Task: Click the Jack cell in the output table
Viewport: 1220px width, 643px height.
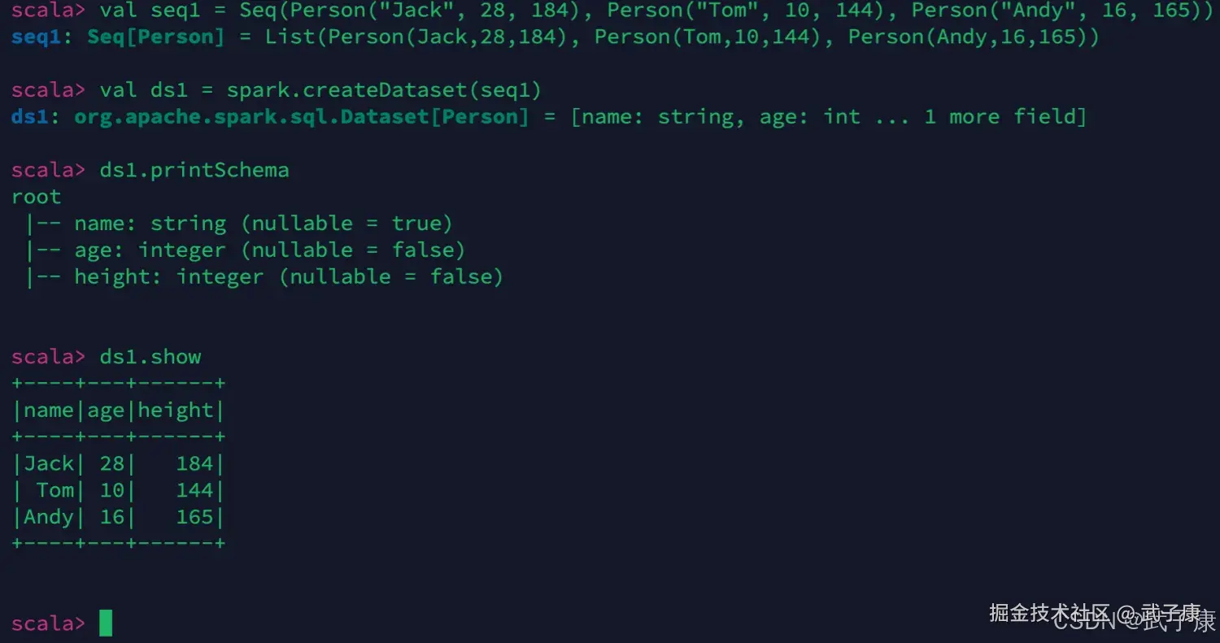Action: (49, 464)
